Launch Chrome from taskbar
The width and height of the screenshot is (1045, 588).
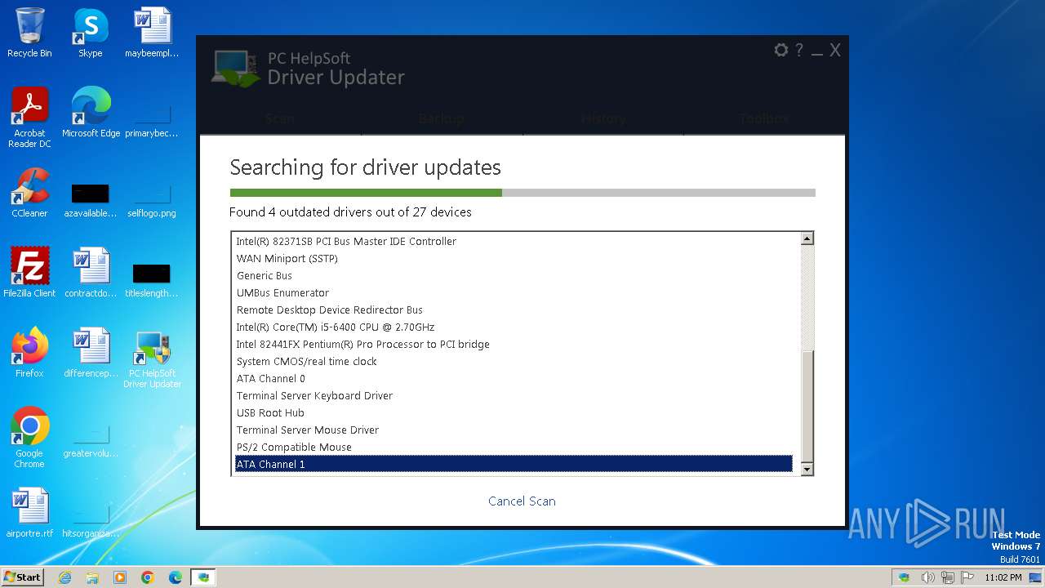(148, 577)
